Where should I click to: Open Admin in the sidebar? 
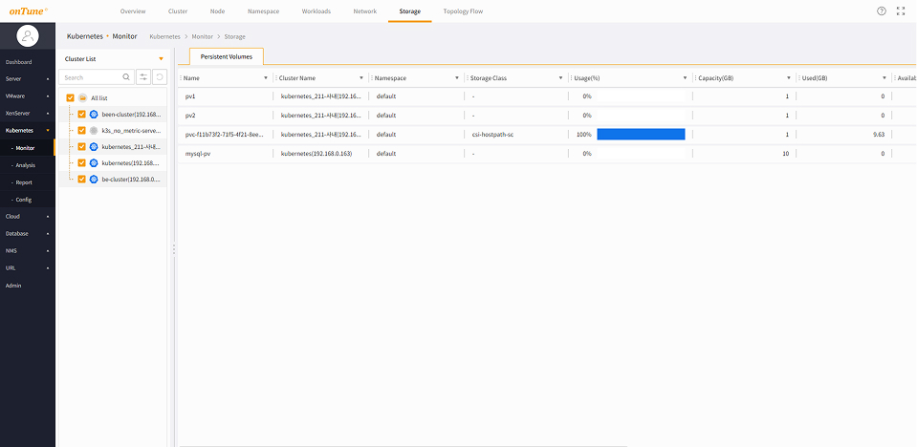pos(13,286)
